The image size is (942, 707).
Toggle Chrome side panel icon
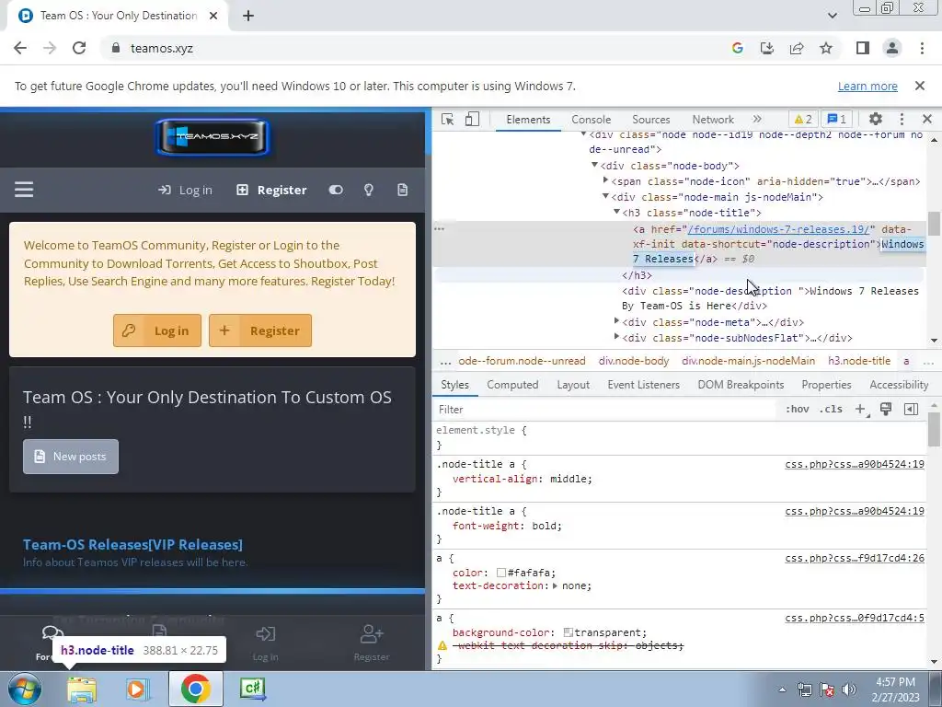863,48
